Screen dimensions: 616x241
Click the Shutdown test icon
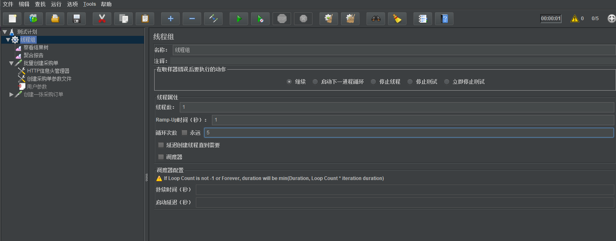303,19
